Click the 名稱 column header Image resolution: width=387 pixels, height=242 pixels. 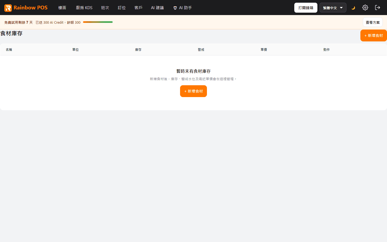click(x=9, y=49)
